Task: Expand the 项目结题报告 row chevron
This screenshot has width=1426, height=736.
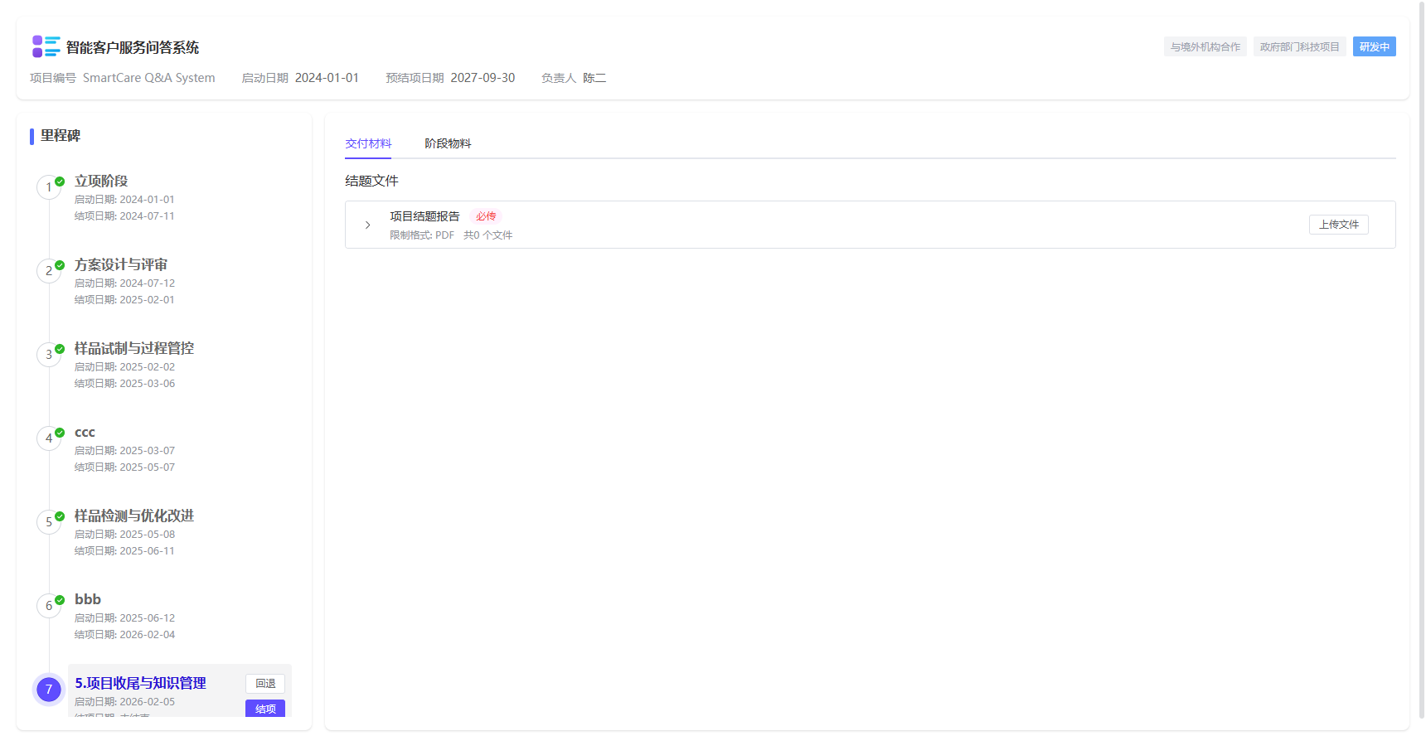Action: coord(368,225)
